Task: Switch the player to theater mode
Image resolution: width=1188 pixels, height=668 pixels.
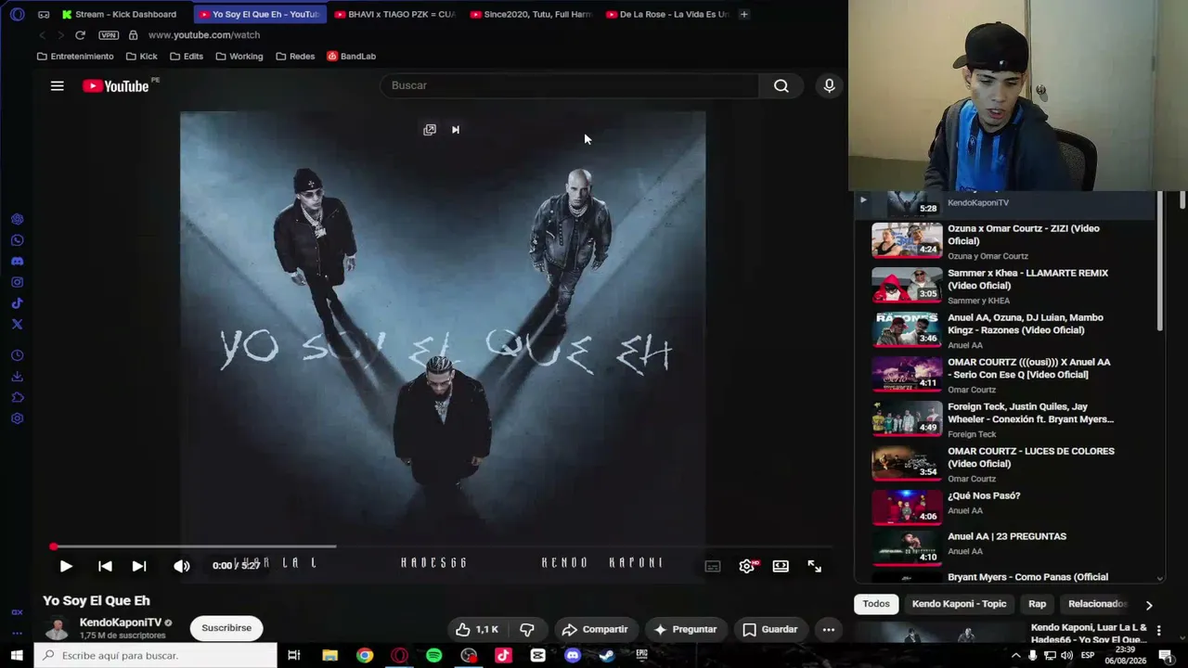Action: point(781,566)
